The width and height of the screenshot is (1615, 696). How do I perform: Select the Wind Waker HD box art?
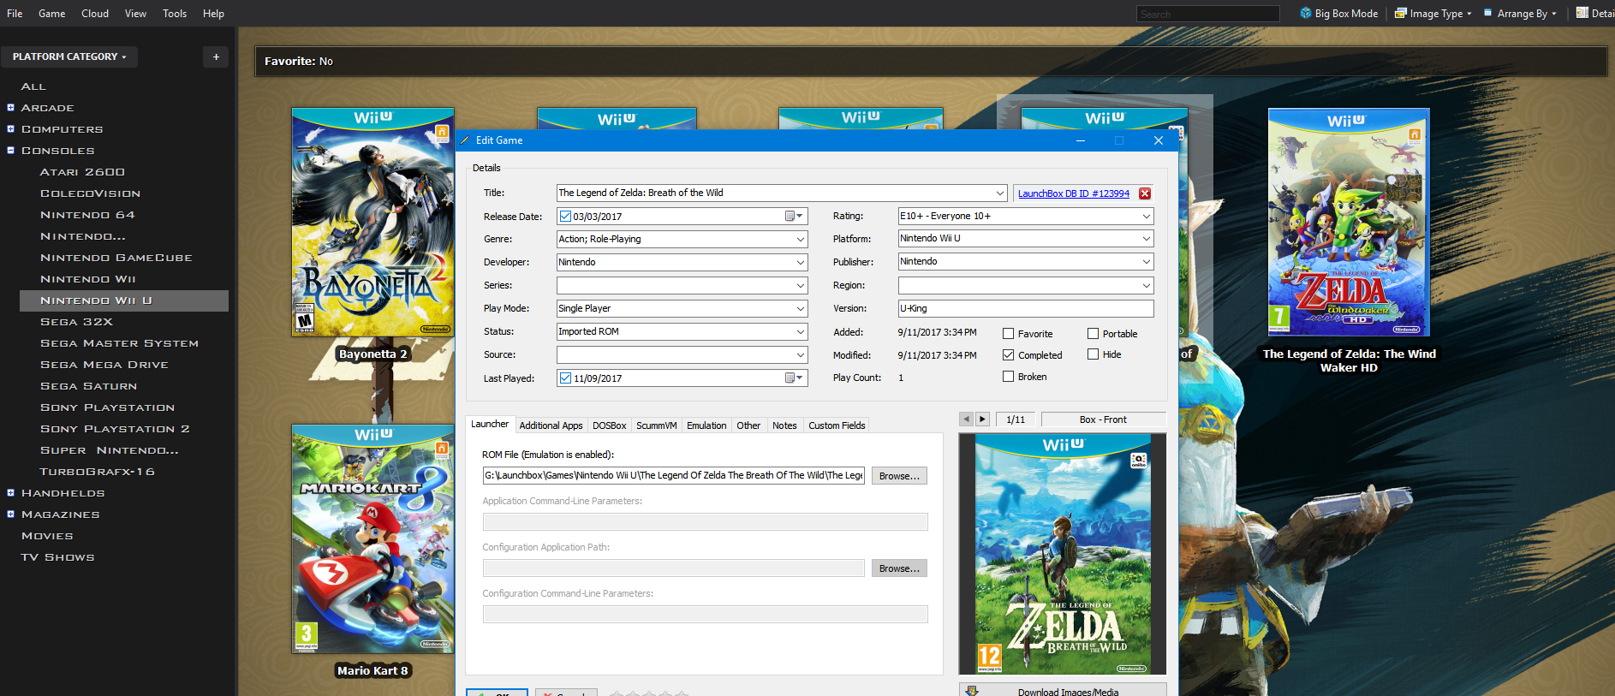1349,223
